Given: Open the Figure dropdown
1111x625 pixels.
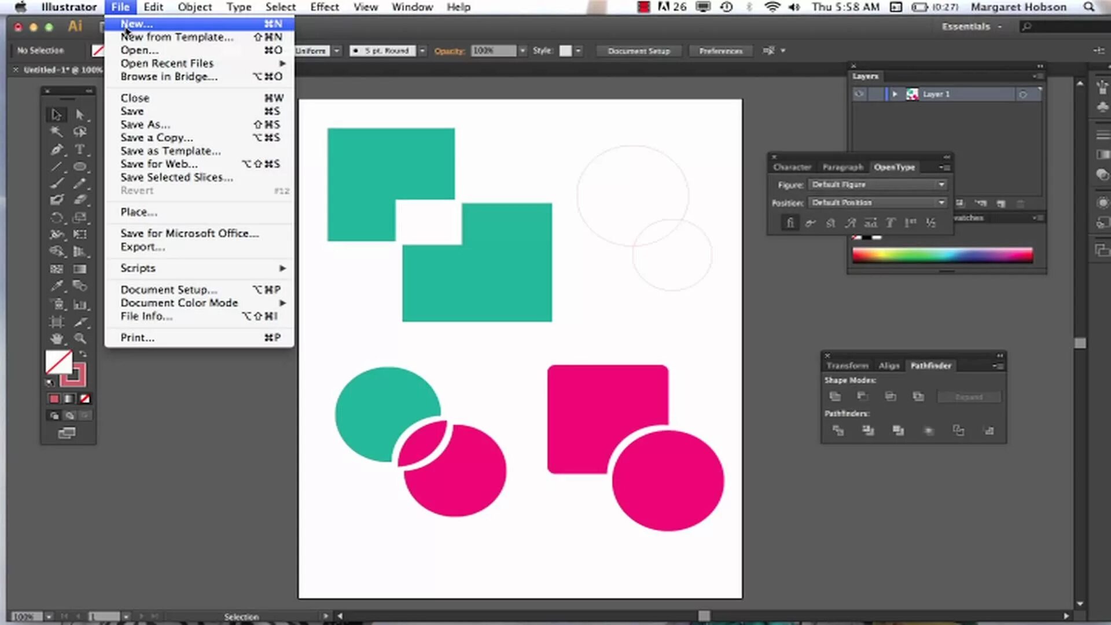Looking at the screenshot, I should click(877, 185).
